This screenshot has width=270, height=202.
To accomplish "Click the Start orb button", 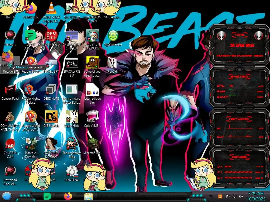I will coord(7,196).
